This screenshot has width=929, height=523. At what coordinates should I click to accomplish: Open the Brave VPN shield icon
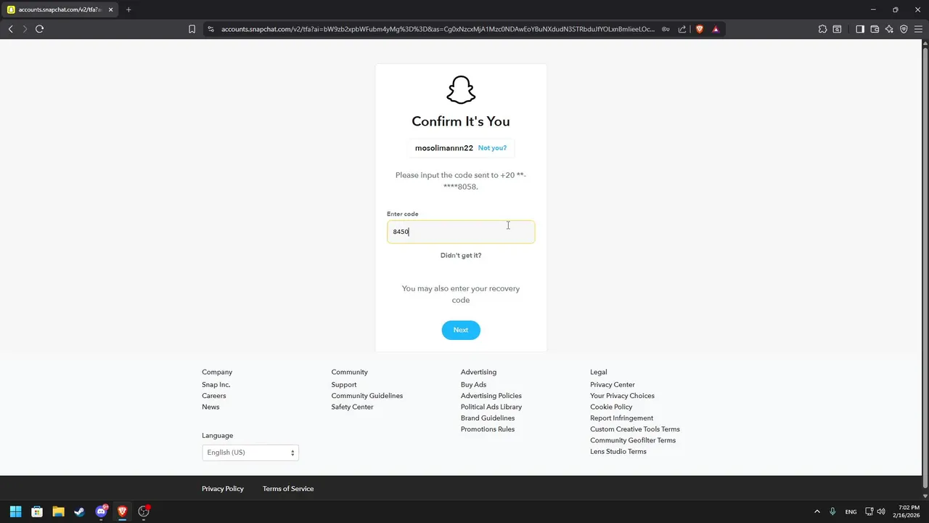pos(904,29)
